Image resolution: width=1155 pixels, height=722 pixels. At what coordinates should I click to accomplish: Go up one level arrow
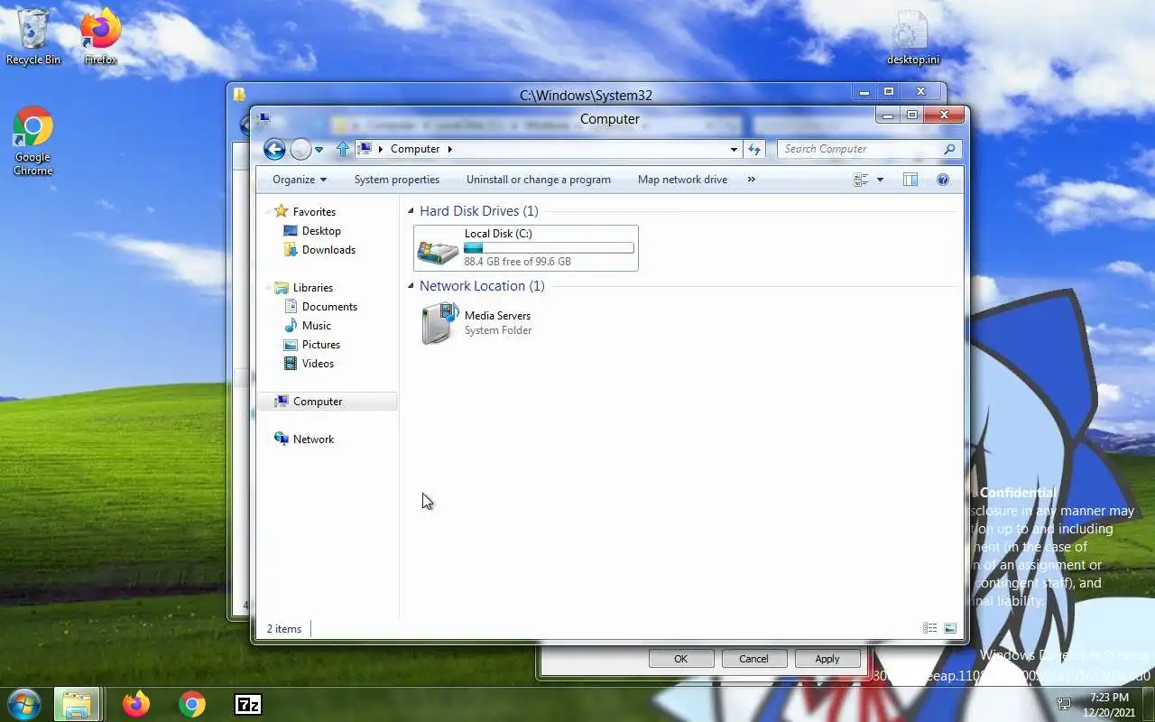point(343,149)
